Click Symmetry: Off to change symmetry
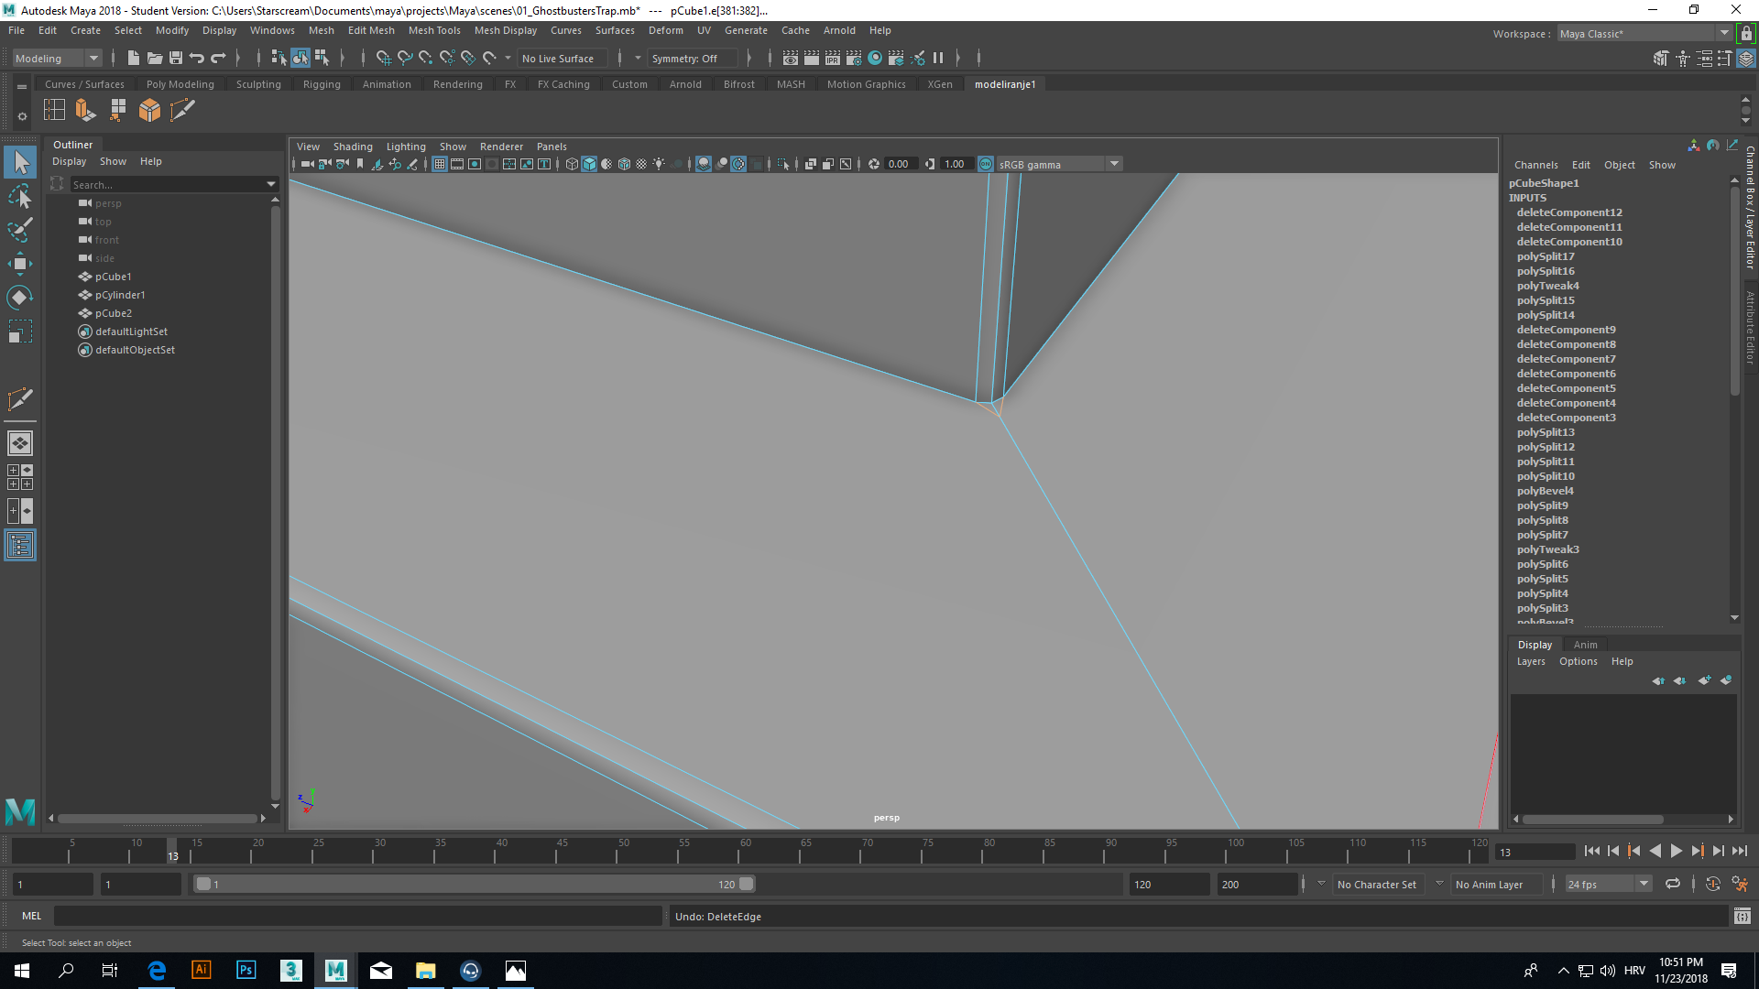 point(692,58)
